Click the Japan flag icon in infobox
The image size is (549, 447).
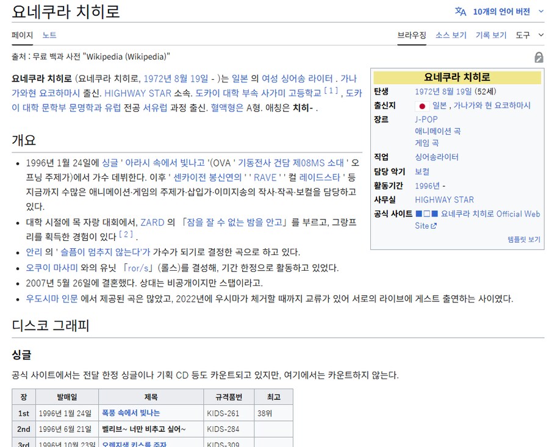point(422,106)
